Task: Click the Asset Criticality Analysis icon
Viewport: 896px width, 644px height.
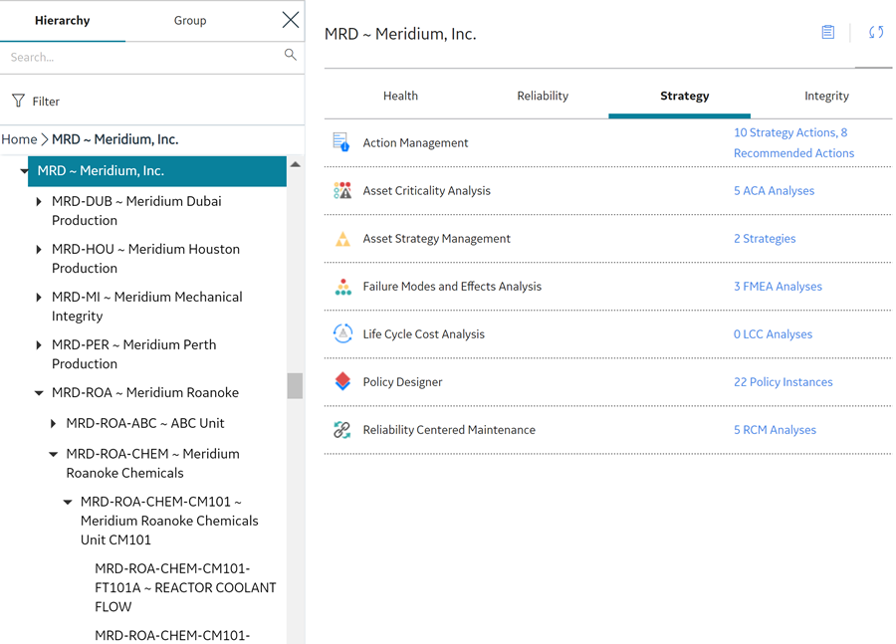Action: pos(342,190)
